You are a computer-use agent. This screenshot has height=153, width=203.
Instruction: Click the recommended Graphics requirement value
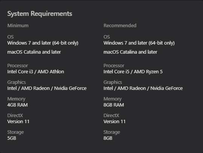coord(143,88)
